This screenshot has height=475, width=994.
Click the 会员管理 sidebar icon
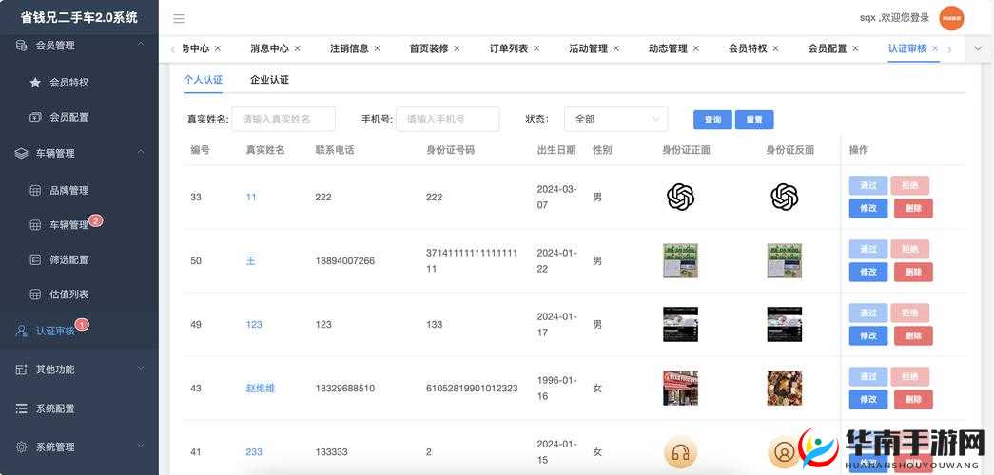(22, 46)
